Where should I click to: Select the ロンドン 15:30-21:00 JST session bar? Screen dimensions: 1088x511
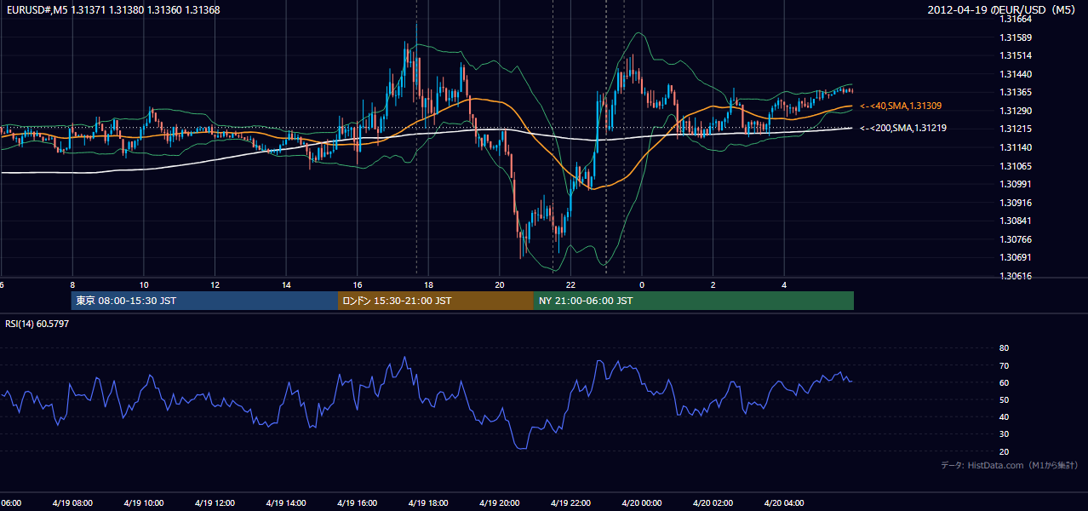point(436,301)
